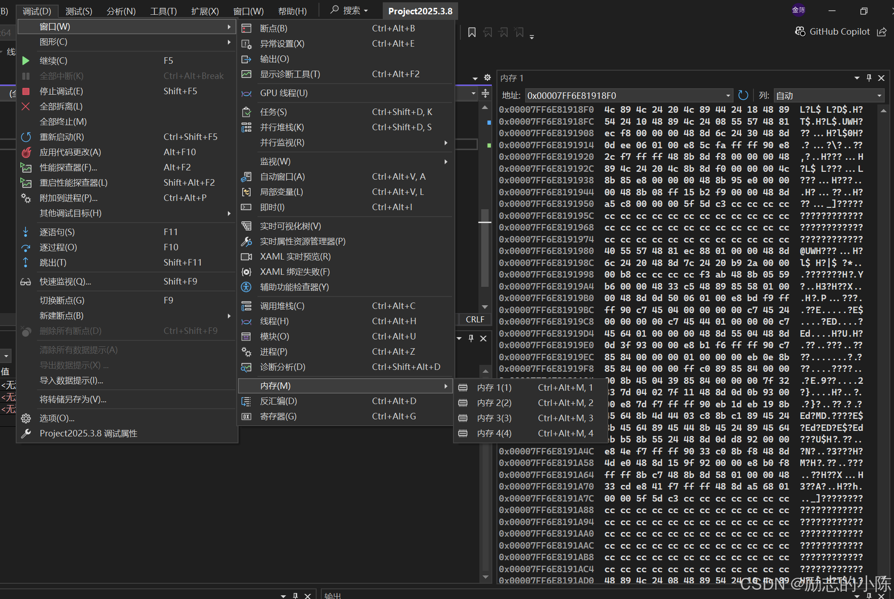Click the Step Over (逐过程) icon
894x599 pixels.
pos(26,247)
